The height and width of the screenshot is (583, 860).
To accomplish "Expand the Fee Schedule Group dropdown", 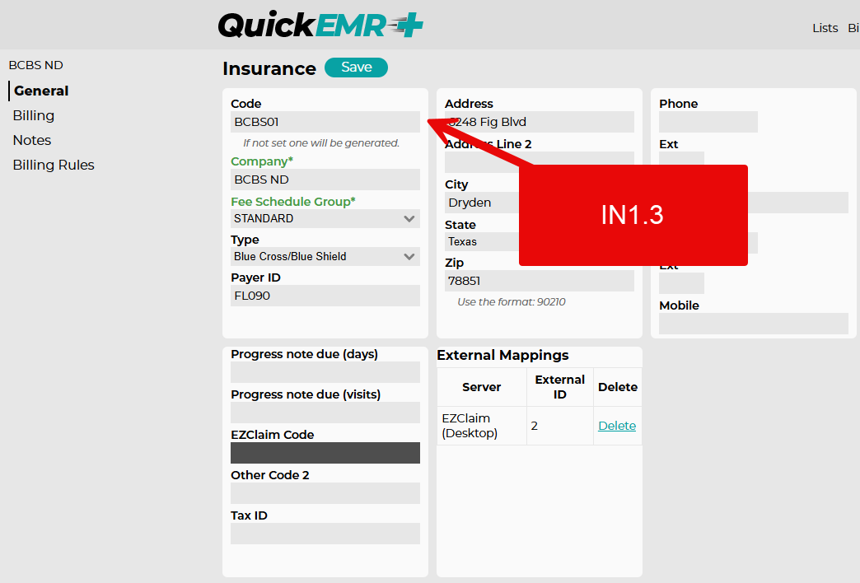I will 325,218.
